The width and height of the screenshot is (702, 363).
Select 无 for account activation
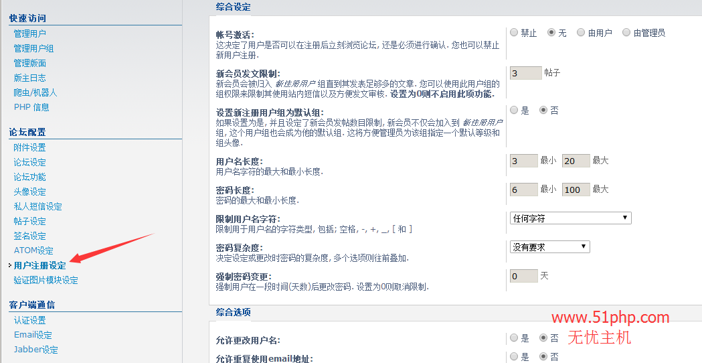click(551, 32)
